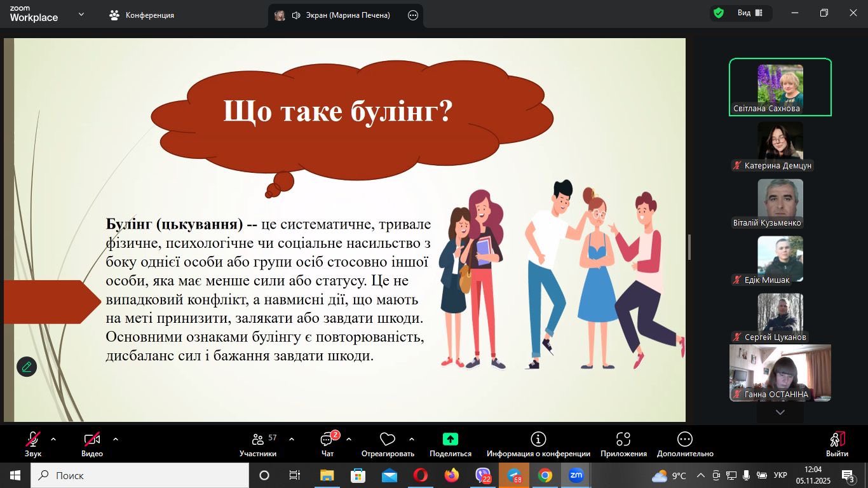
Task: Open Zoom Workplace dropdown chevron
Action: click(x=81, y=14)
